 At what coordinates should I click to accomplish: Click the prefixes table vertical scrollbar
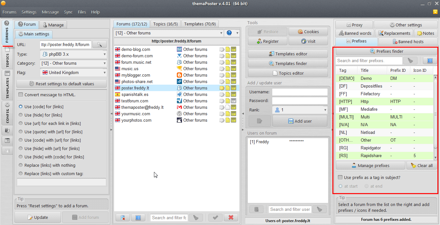point(435,117)
